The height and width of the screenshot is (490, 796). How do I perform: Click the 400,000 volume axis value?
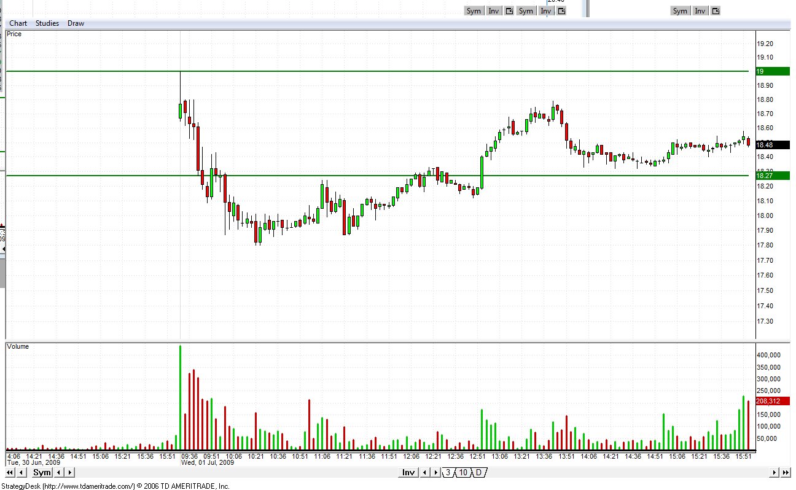[x=768, y=355]
